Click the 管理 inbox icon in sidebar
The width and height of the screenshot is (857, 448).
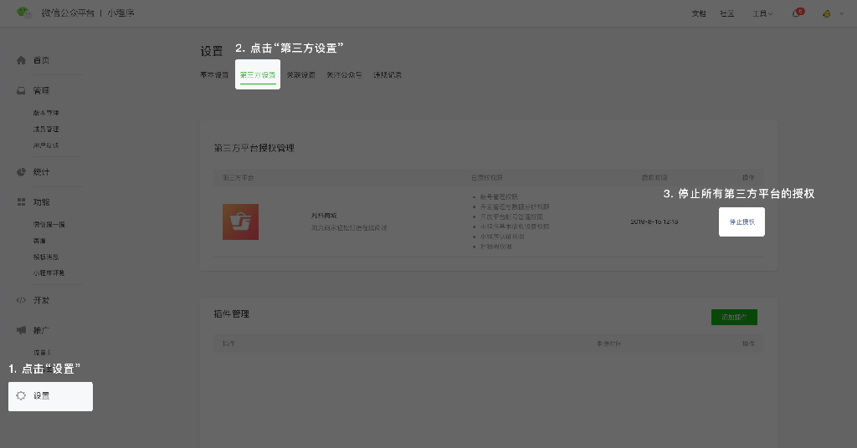[22, 90]
